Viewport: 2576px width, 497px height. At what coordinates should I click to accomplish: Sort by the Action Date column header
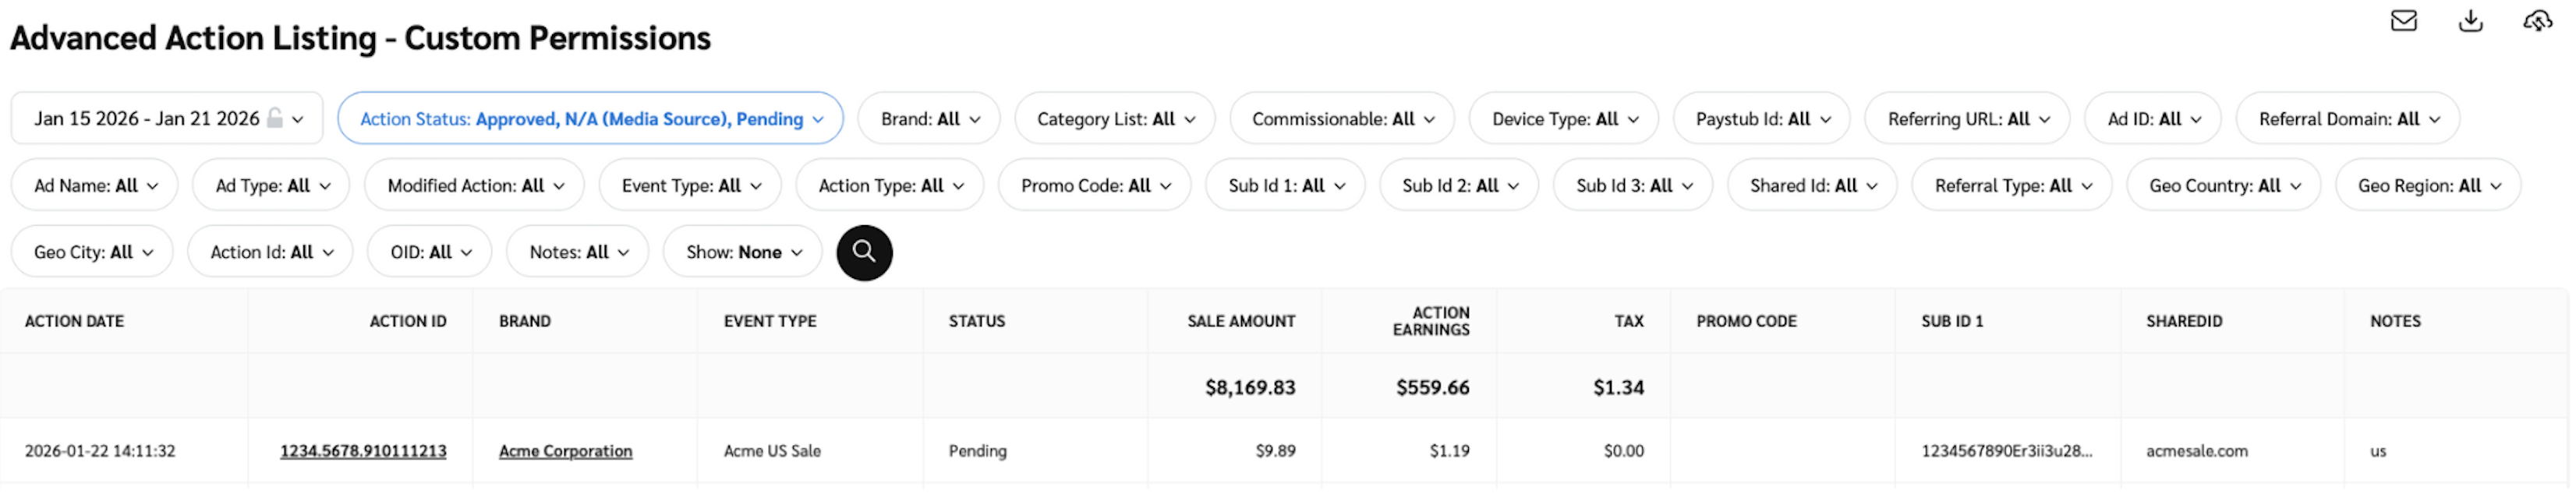pos(74,321)
